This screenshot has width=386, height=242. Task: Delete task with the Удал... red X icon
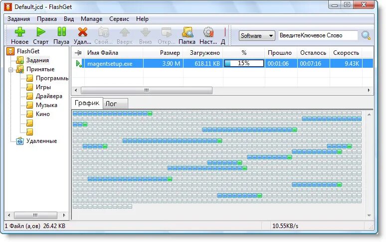82,32
